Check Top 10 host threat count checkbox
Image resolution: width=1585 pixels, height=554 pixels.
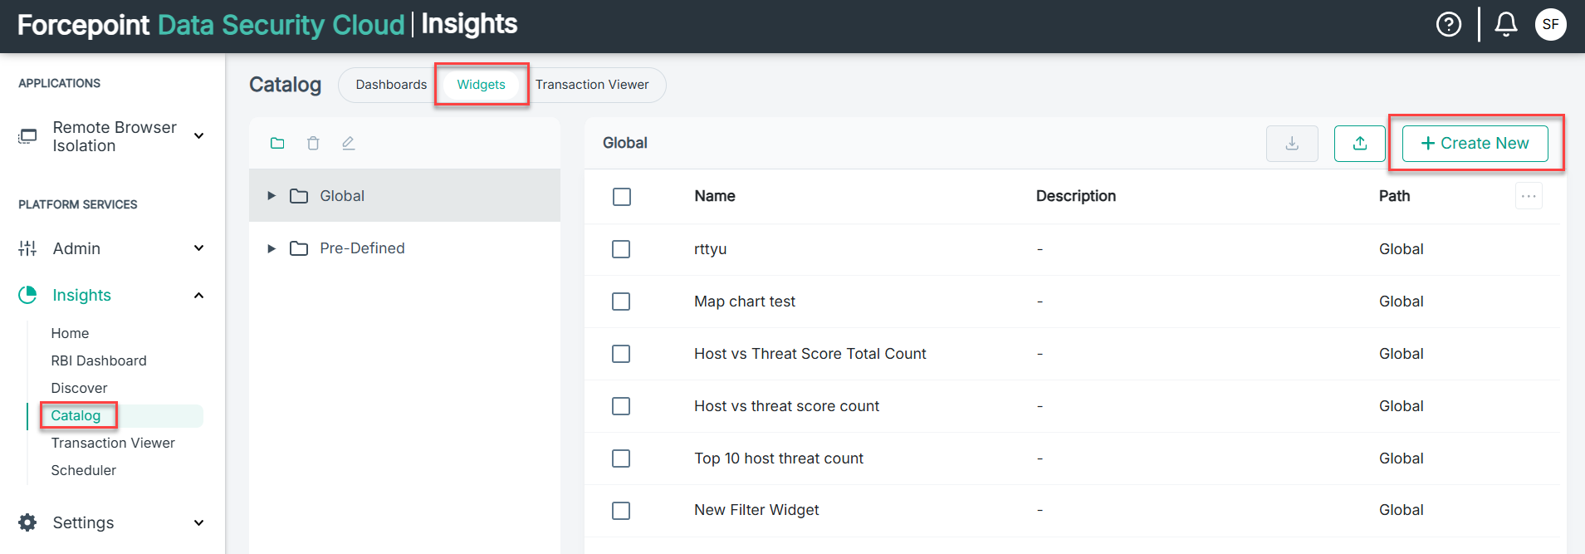621,458
